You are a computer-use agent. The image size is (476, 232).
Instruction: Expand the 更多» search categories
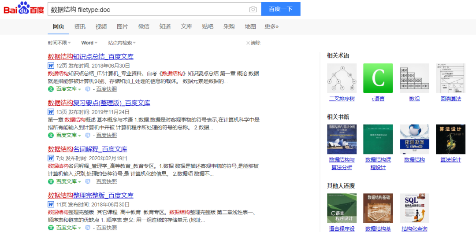271,27
